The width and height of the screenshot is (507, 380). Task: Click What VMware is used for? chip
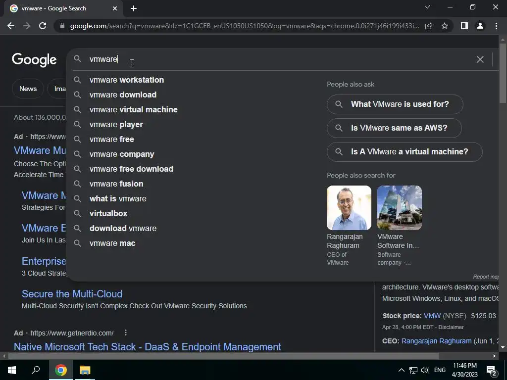395,104
